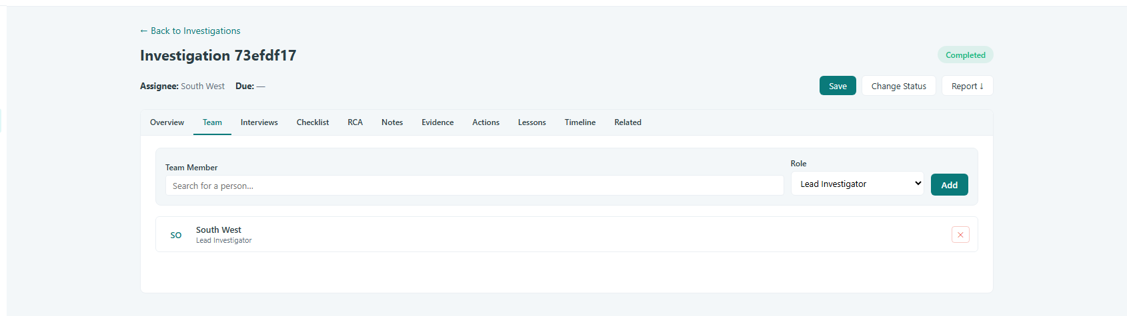Click the Role field label

[x=798, y=164]
